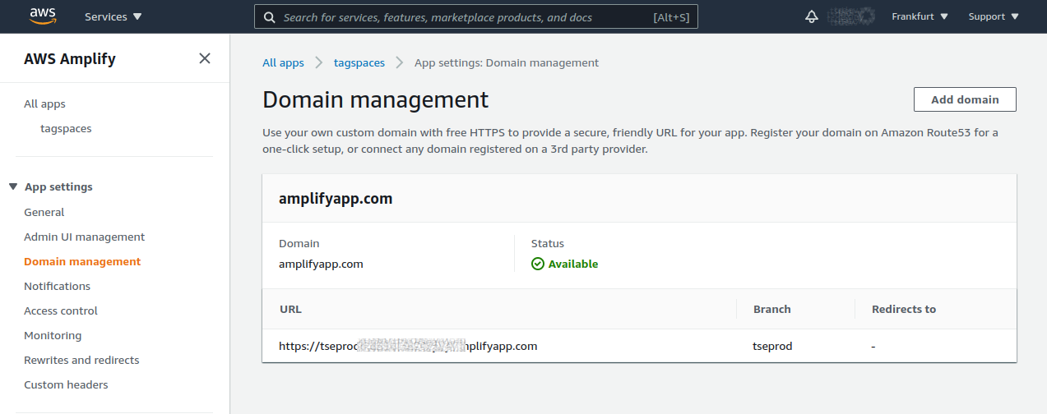Click the Alt+S shortcut hint
Screen dimensions: 1047x414
point(670,17)
